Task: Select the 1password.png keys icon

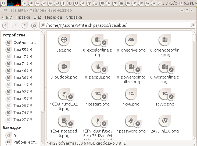Action: click(131, 121)
